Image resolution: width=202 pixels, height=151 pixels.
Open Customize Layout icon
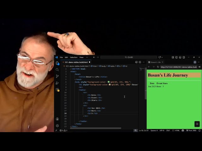pyautogui.click(x=173, y=57)
